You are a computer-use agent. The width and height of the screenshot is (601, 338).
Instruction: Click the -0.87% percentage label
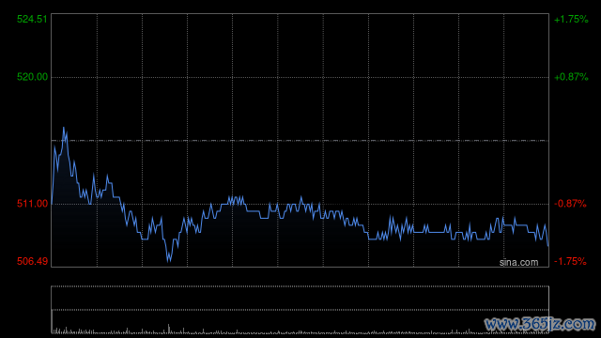(x=570, y=204)
